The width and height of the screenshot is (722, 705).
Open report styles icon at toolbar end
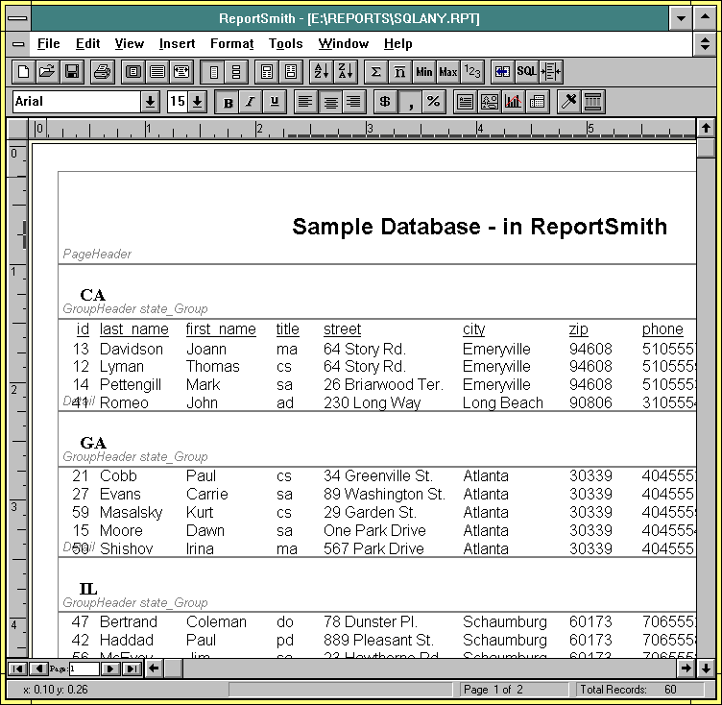pos(593,102)
